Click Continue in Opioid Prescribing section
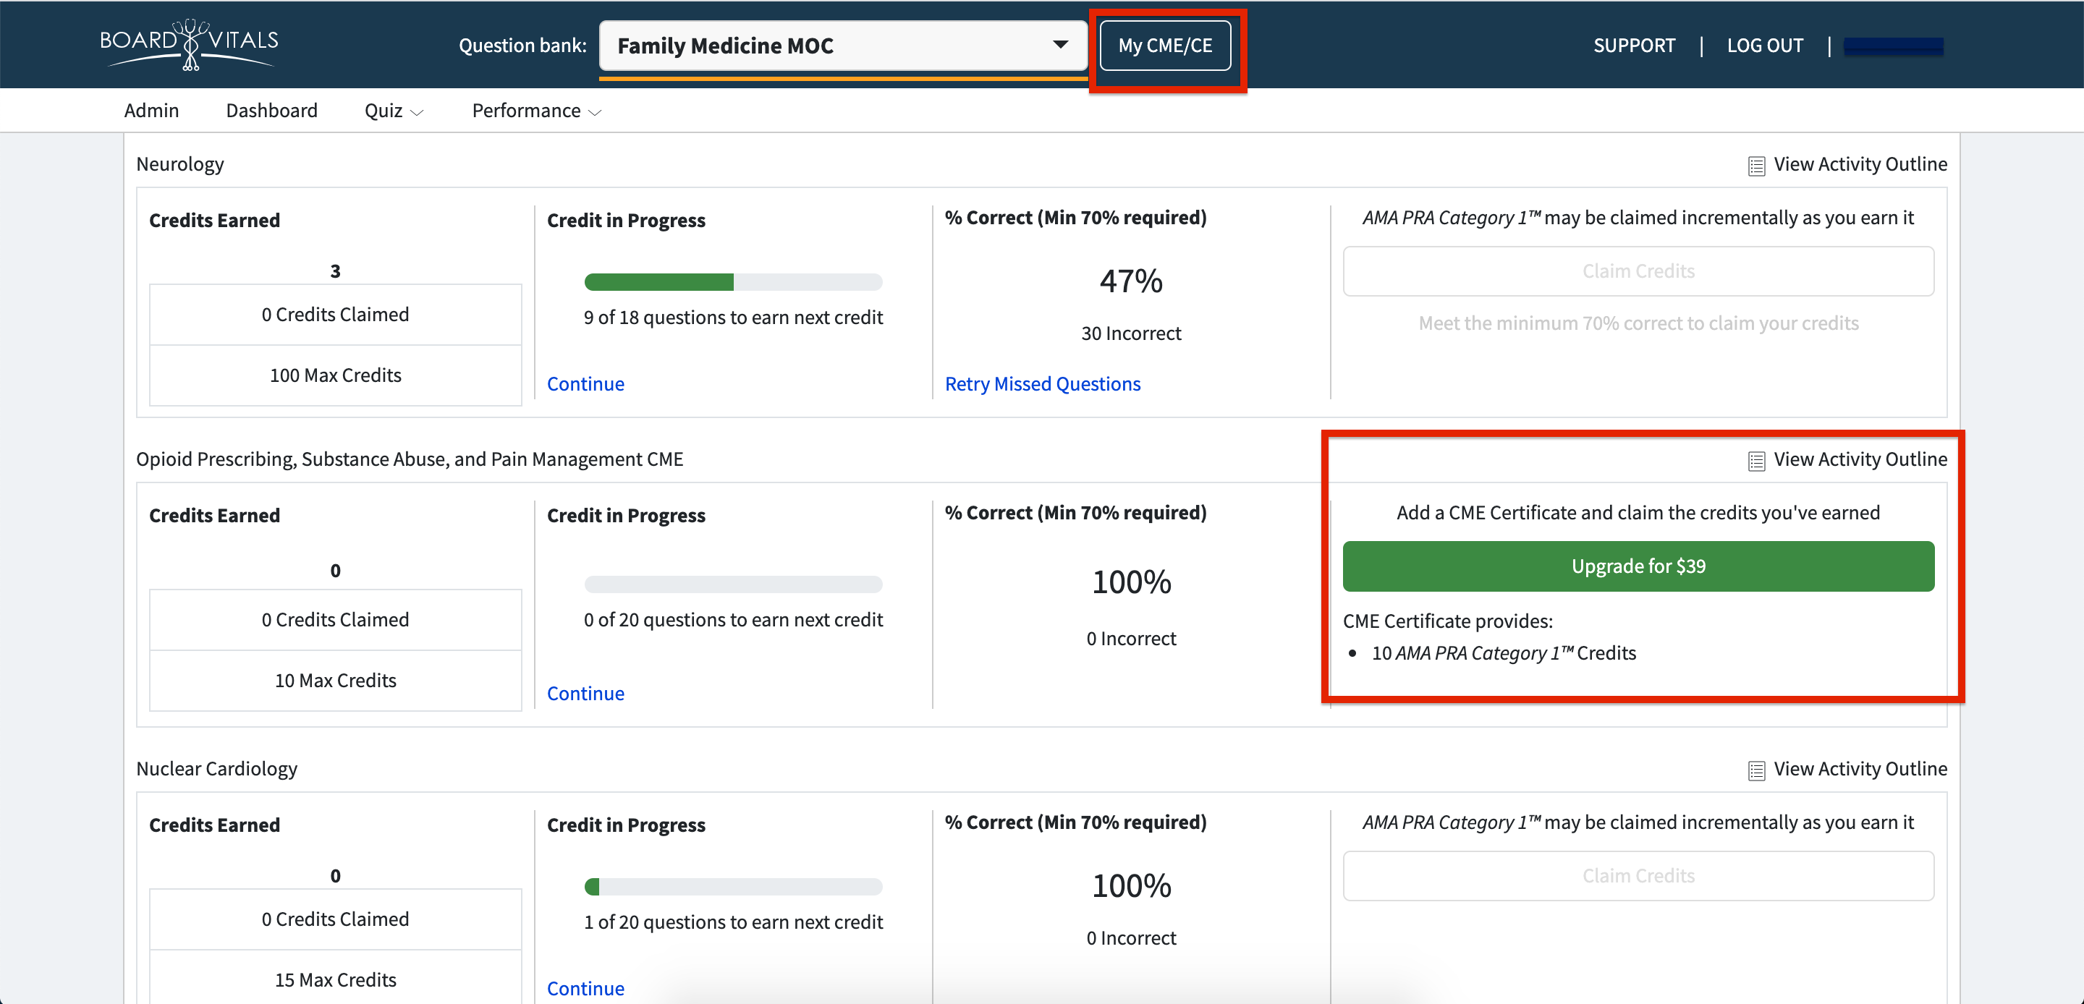2084x1004 pixels. (585, 694)
